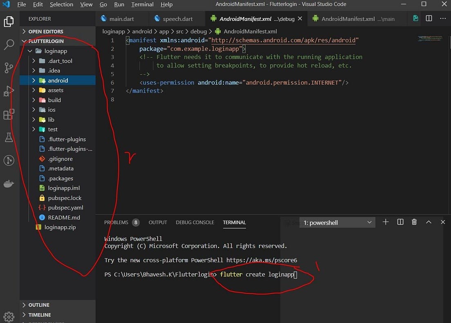Open the Extensions view
The height and width of the screenshot is (323, 451).
click(x=9, y=114)
